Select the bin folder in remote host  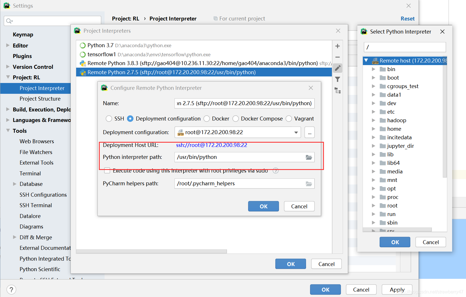pyautogui.click(x=391, y=69)
